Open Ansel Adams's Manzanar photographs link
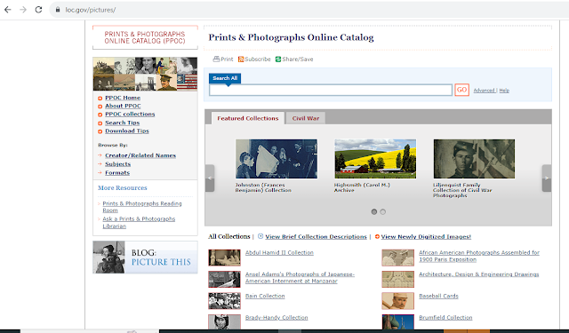 tap(300, 278)
